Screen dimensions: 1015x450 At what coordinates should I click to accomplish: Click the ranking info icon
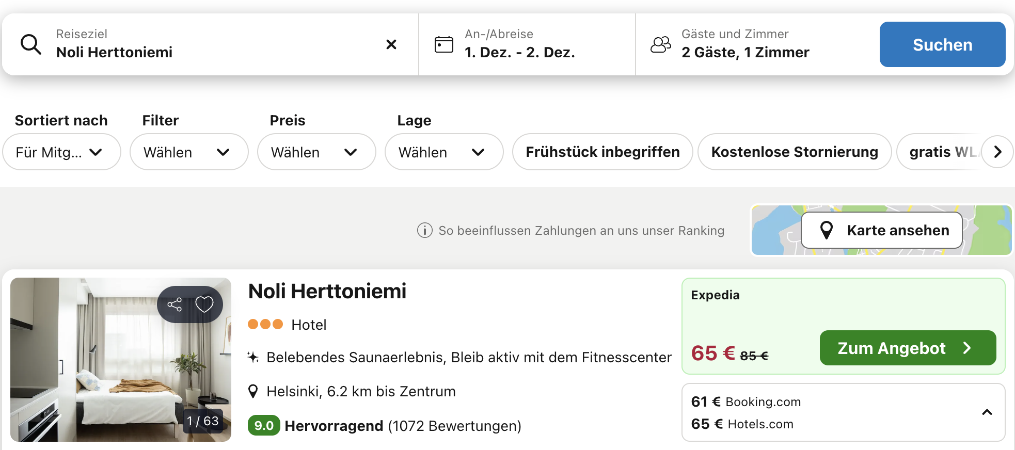coord(424,230)
